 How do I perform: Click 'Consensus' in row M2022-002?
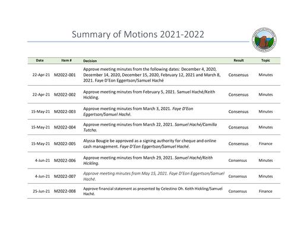tap(238, 95)
